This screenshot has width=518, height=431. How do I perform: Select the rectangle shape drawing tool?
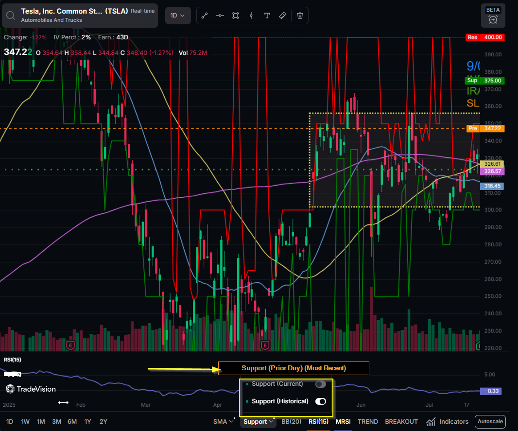click(236, 16)
